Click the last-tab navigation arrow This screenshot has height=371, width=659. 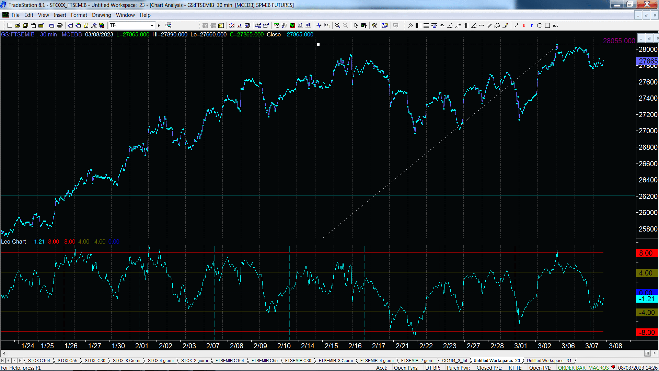tap(20, 361)
